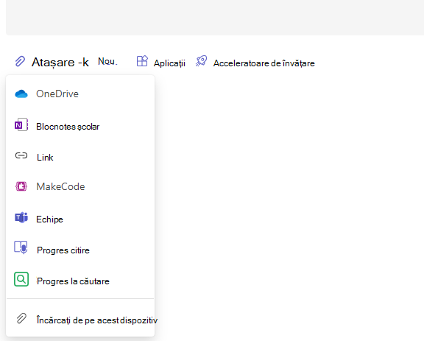Click the Nou label
This screenshot has width=424, height=341.
coord(107,62)
